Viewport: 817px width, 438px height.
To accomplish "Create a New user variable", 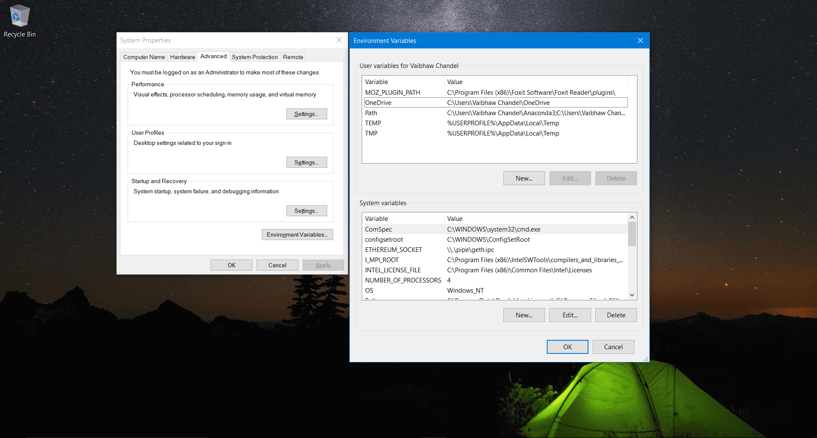I will coord(524,178).
